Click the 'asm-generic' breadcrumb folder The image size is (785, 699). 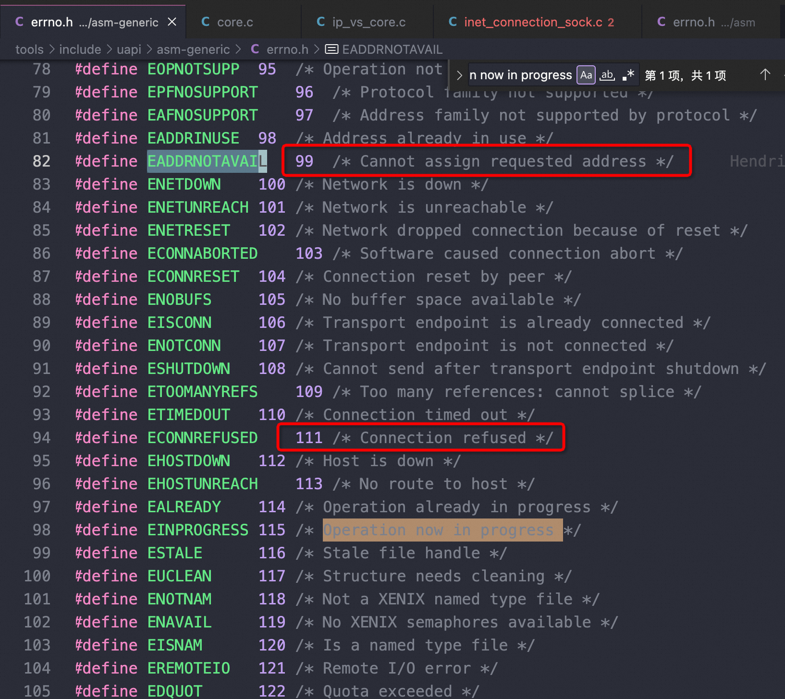click(193, 49)
